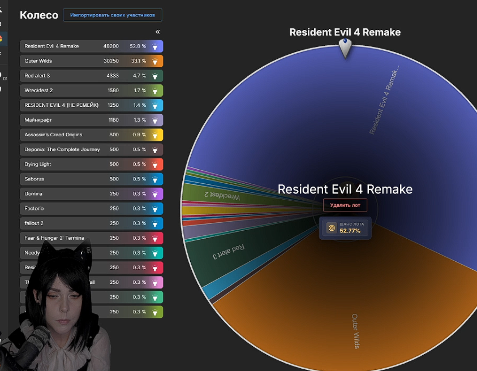Image resolution: width=477 pixels, height=371 pixels.
Task: Click the 0.9 % chance value
Action: pyautogui.click(x=139, y=135)
